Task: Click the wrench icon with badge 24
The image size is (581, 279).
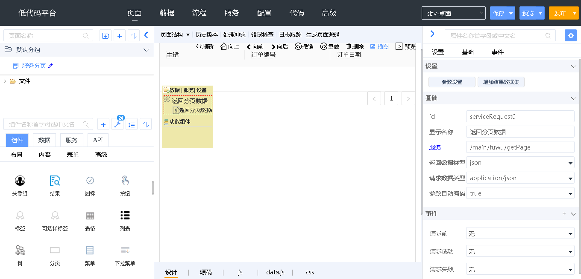Action: pyautogui.click(x=117, y=124)
